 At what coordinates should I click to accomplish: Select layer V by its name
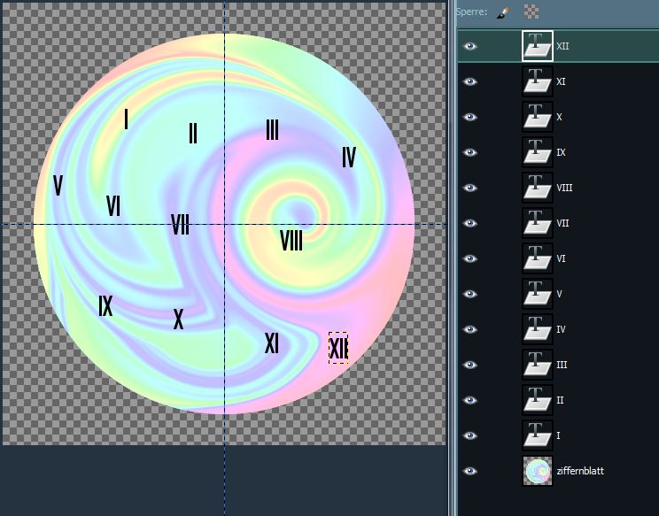click(x=560, y=294)
